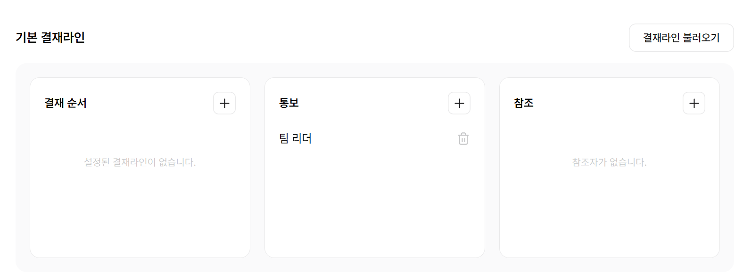743x274 pixels.
Task: Add a reference person in 참조 card
Action: (x=694, y=103)
